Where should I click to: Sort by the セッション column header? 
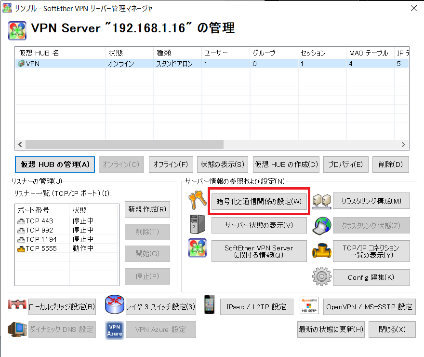pyautogui.click(x=322, y=53)
